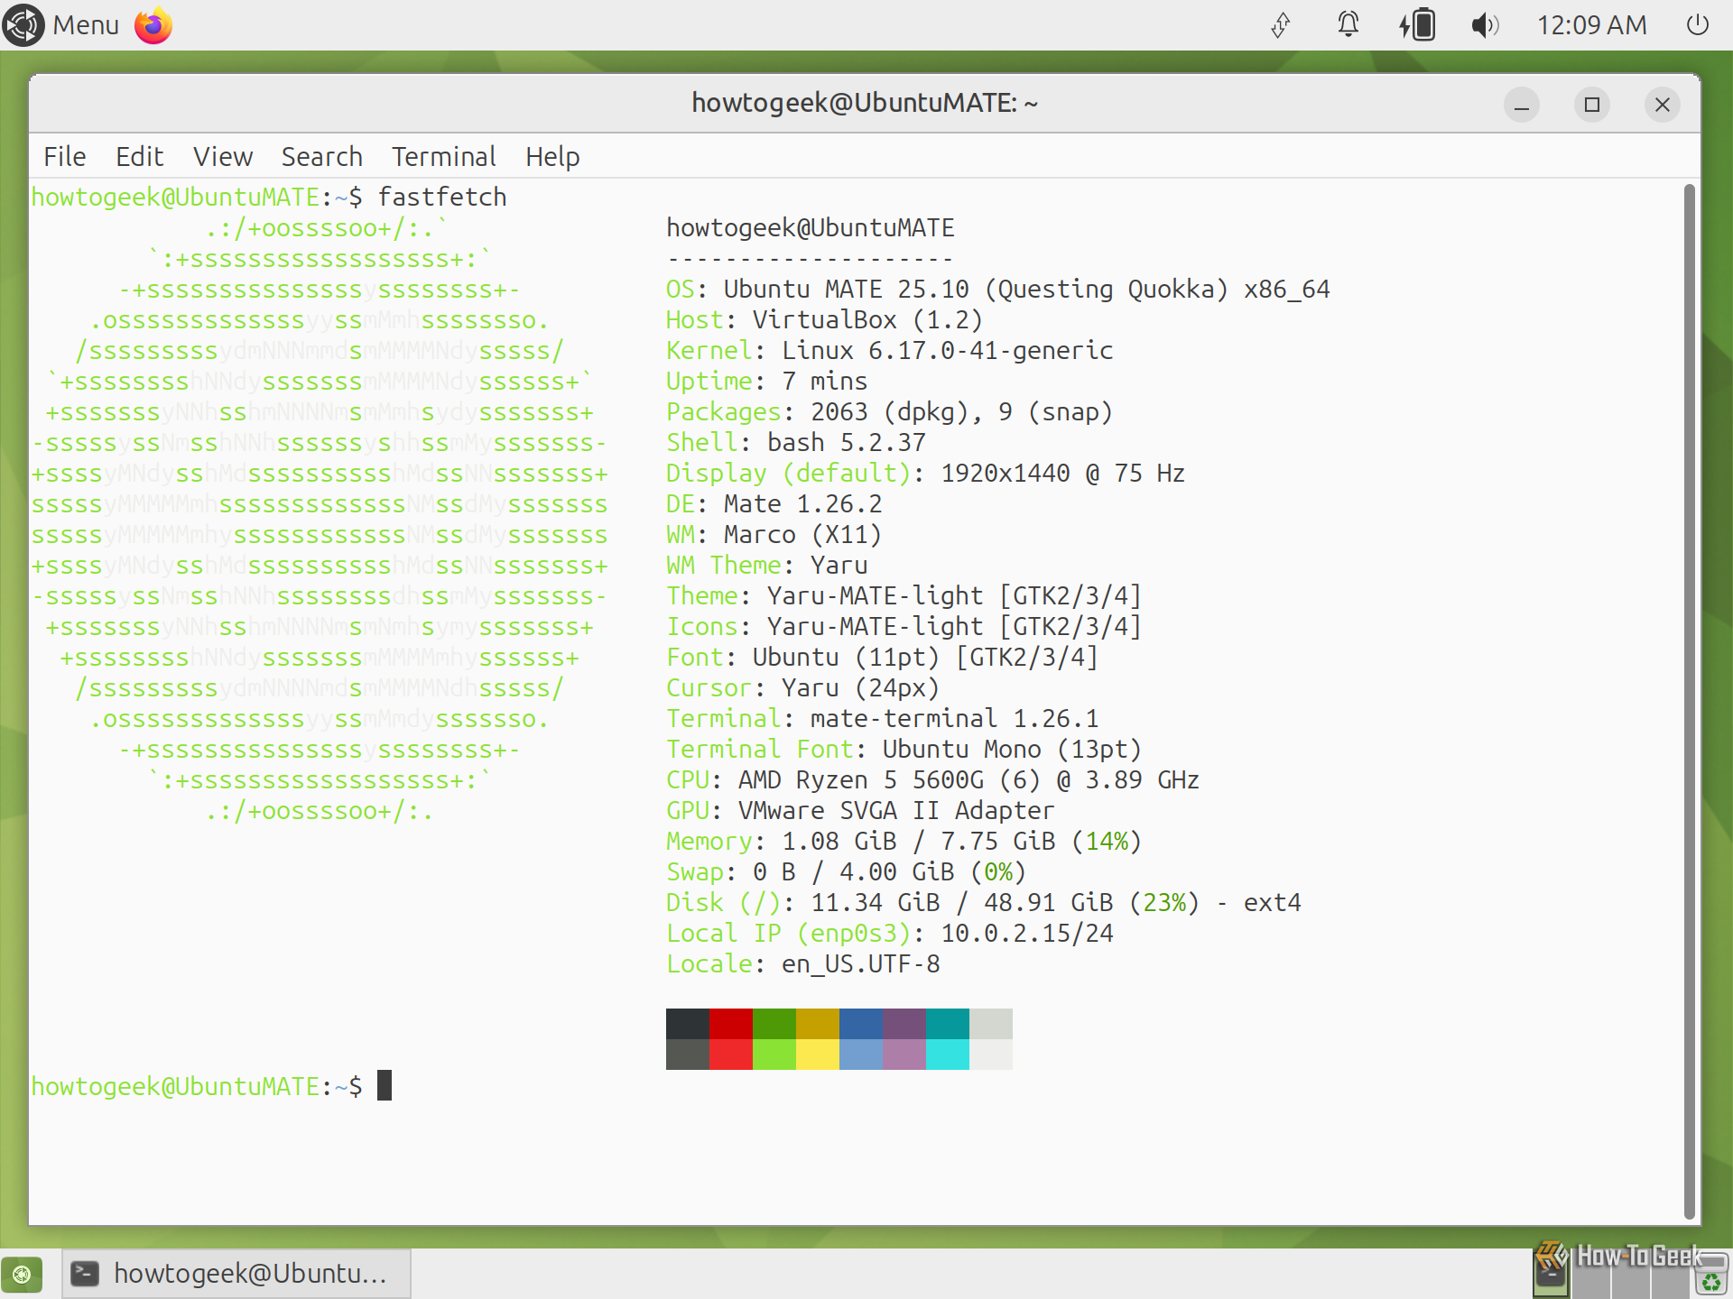Screen dimensions: 1733x1299
Task: Open the session power button indicator
Action: pyautogui.click(x=1697, y=25)
